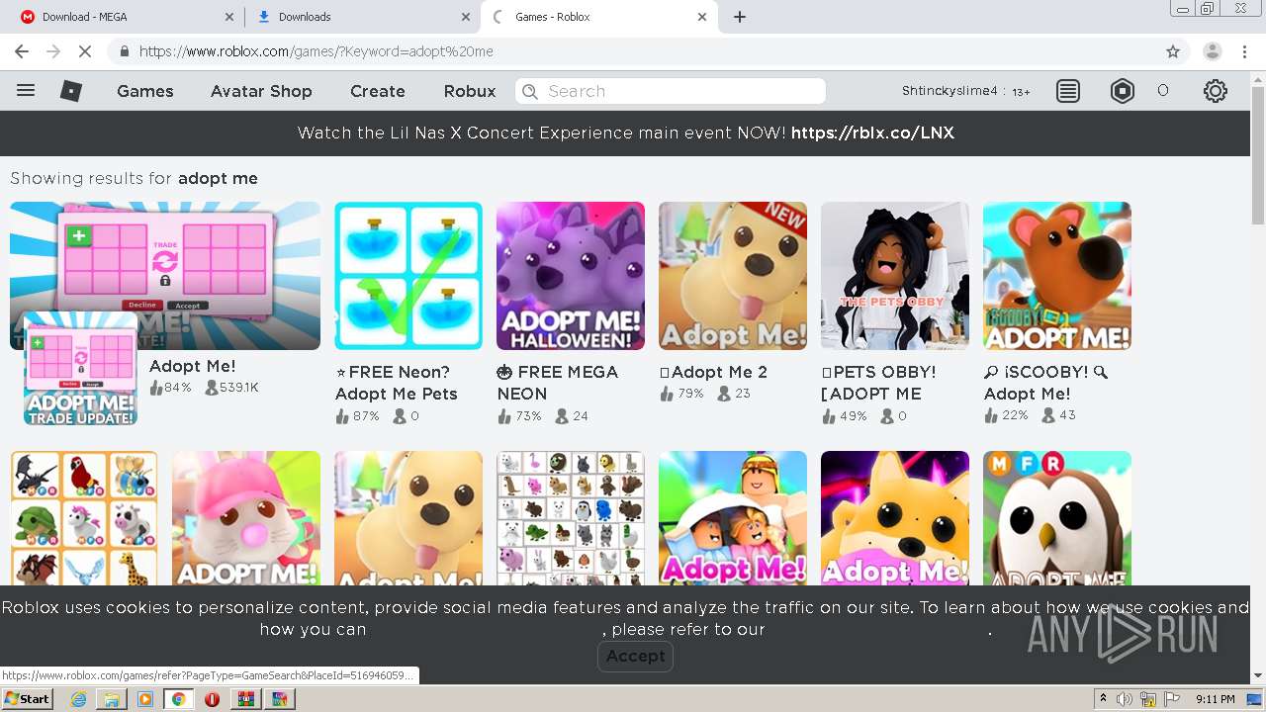The image size is (1266, 712).
Task: Open Adopt Me! trade update large thumbnail
Action: coord(165,276)
